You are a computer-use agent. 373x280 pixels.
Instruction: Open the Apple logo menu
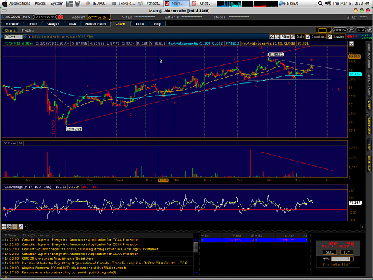(x=5, y=4)
